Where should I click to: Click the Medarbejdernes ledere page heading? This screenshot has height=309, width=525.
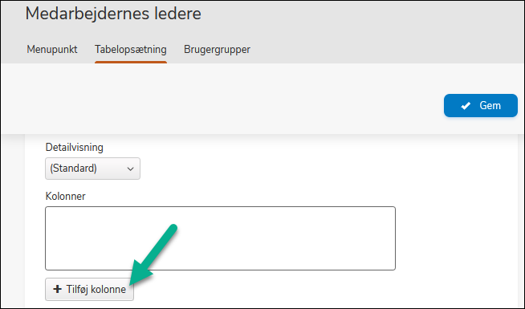(x=113, y=14)
